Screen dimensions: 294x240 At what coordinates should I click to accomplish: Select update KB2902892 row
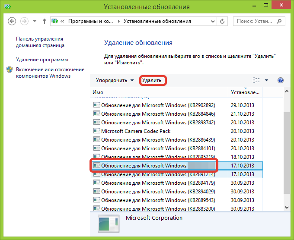[x=177, y=105]
